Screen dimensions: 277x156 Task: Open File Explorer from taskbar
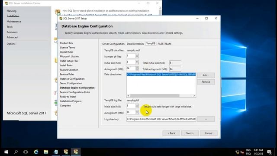(46, 152)
